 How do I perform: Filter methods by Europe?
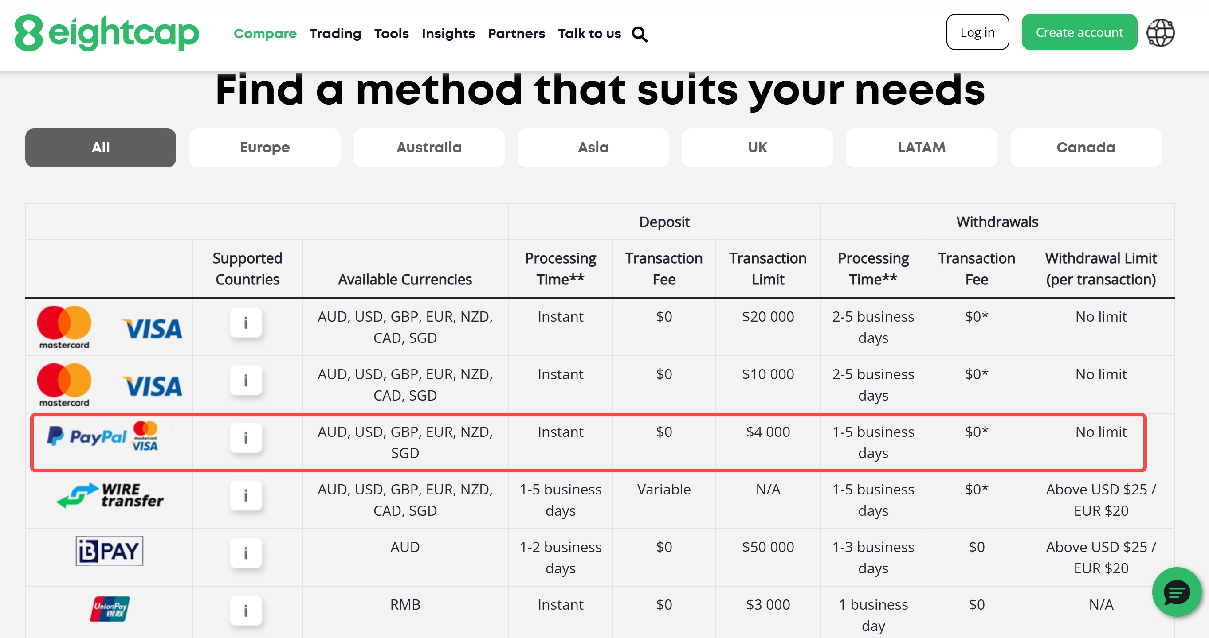265,148
